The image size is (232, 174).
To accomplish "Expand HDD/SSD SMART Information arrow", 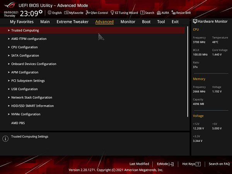I will point(9,106).
